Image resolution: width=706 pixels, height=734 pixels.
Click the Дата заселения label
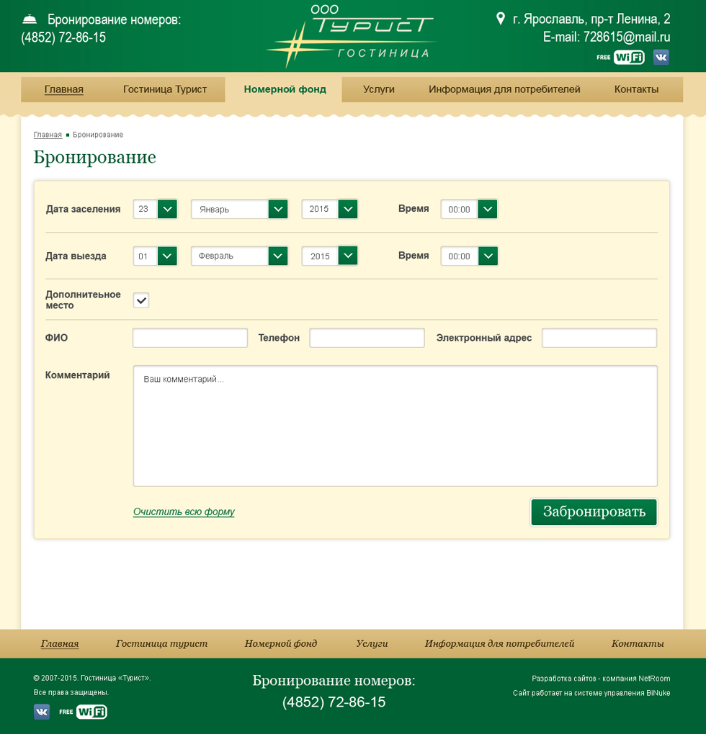[x=83, y=209]
